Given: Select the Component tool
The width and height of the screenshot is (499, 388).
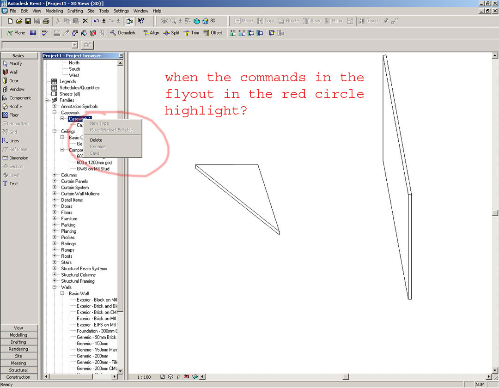Looking at the screenshot, I should pos(17,98).
